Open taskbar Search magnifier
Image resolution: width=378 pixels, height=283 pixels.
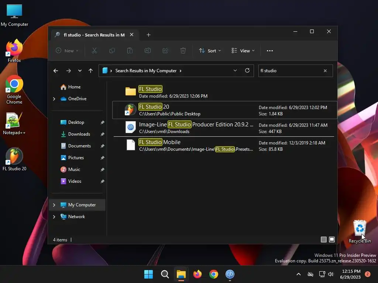pyautogui.click(x=165, y=274)
